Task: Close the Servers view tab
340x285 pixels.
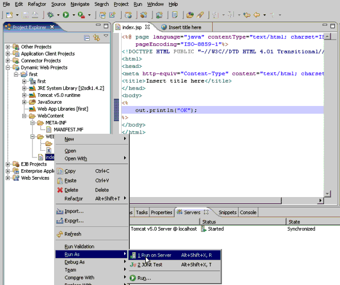Action: click(x=206, y=212)
